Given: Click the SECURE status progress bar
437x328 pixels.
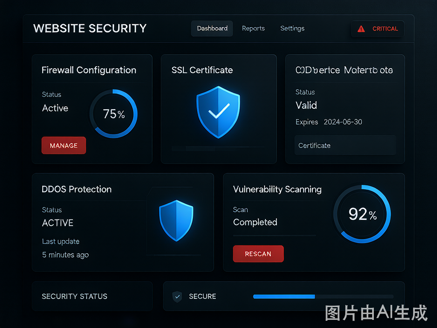Looking at the screenshot, I should click(x=323, y=296).
